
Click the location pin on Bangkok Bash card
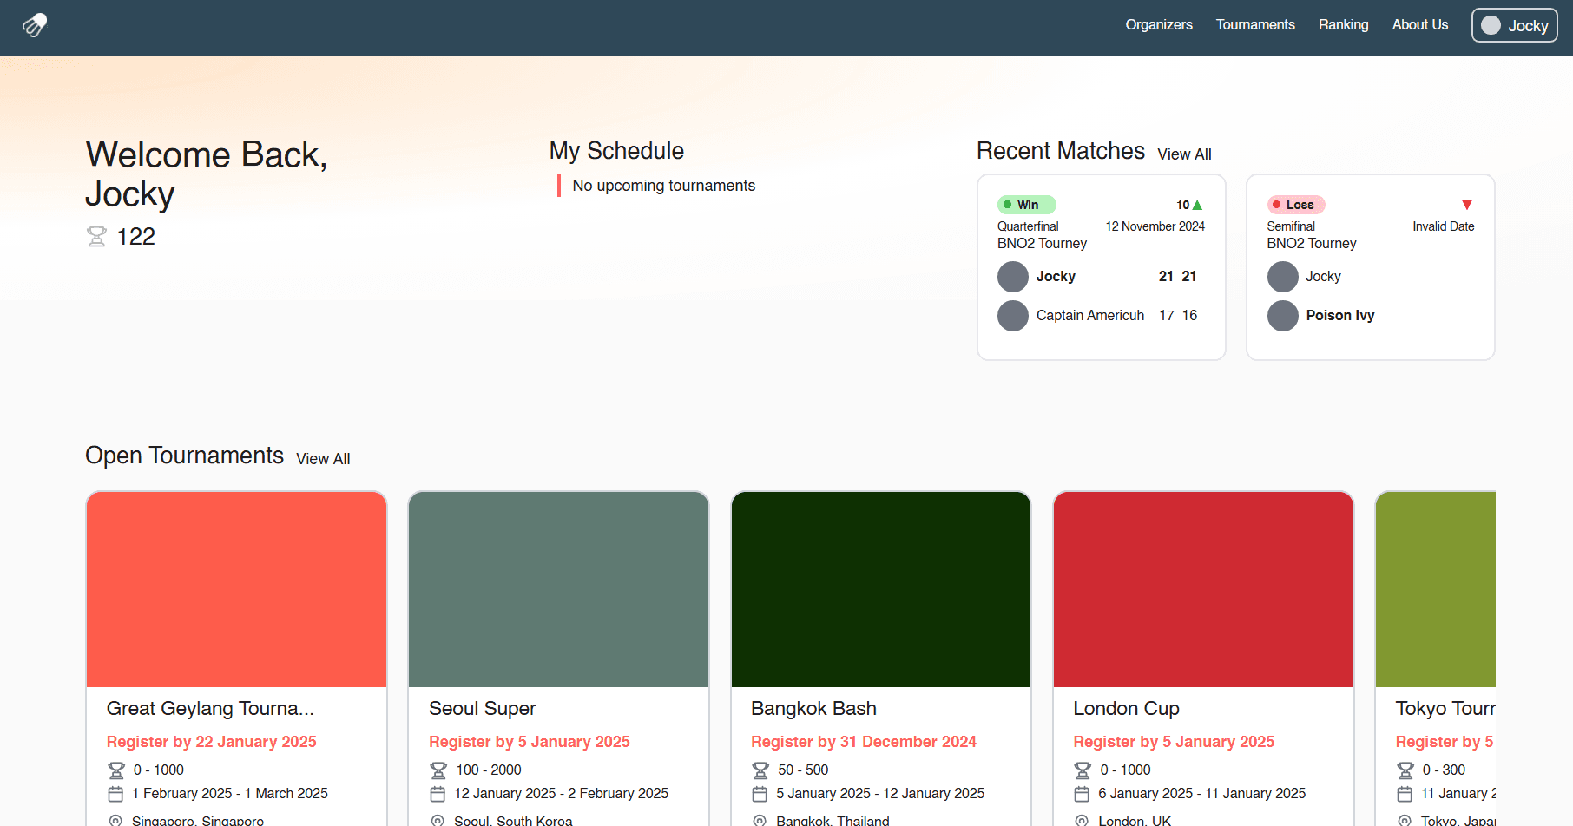pos(761,819)
